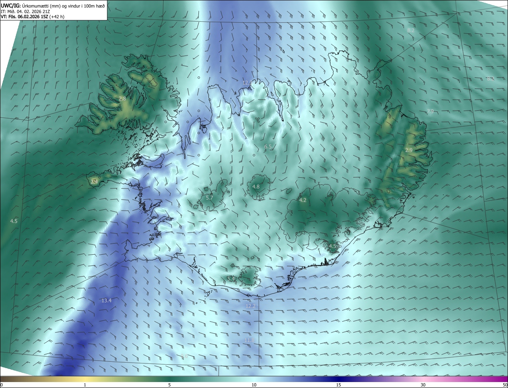The width and height of the screenshot is (508, 388).
Task: Select the initial time line 'IT: Mið. 04. 02. 2026 21Z'
Action: [x=25, y=11]
